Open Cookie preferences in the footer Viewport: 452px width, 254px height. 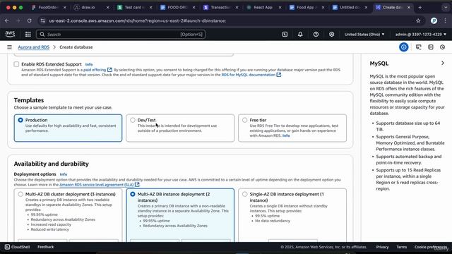[431, 247]
